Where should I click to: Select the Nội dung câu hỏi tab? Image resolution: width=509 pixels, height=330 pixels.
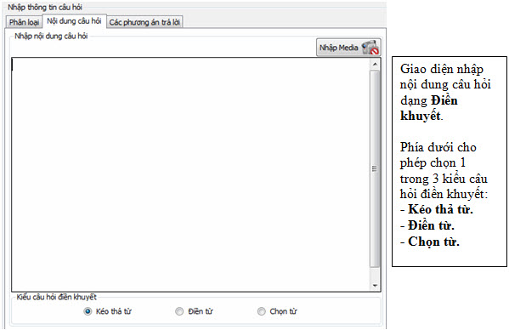74,21
